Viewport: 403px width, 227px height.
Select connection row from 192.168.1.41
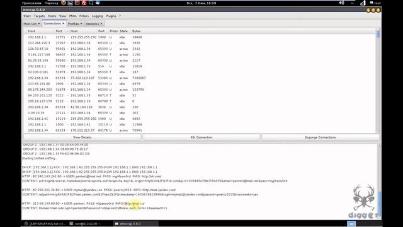click(x=200, y=119)
